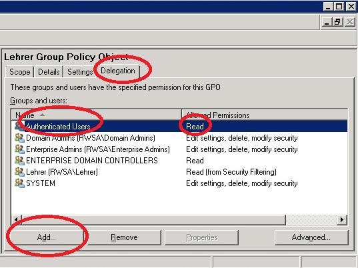This screenshot has height=268, width=358.
Task: Switch to the Scope tab
Action: (20, 72)
